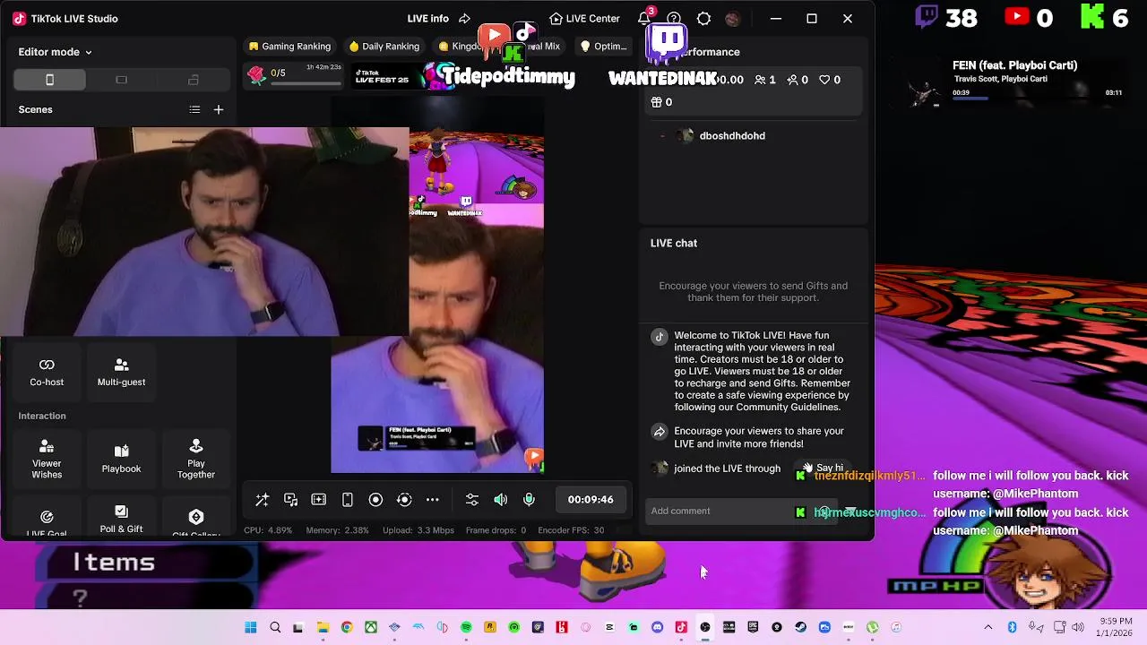Open the Playbook interaction
Image resolution: width=1147 pixels, height=645 pixels.
[x=121, y=460]
